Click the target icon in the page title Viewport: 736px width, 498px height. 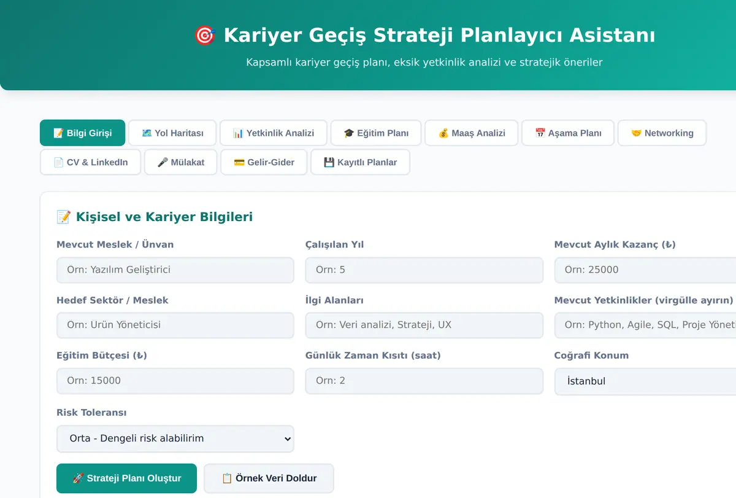coord(205,35)
